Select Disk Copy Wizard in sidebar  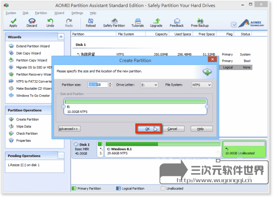(x=28, y=53)
